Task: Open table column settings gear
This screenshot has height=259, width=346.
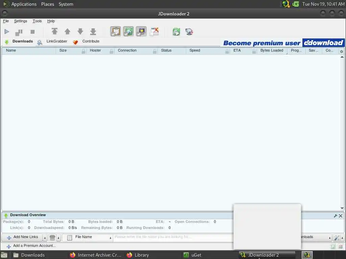Action: pyautogui.click(x=341, y=51)
